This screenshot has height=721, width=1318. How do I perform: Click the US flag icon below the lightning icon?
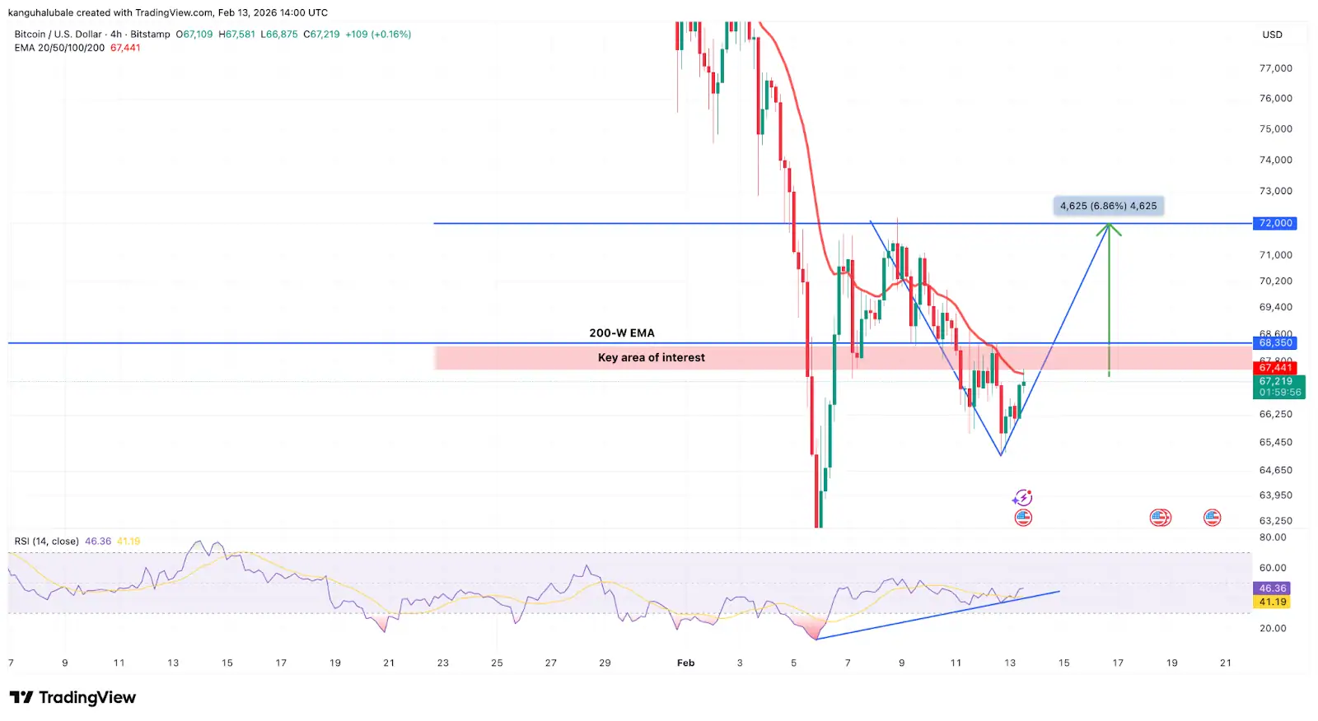1023,518
